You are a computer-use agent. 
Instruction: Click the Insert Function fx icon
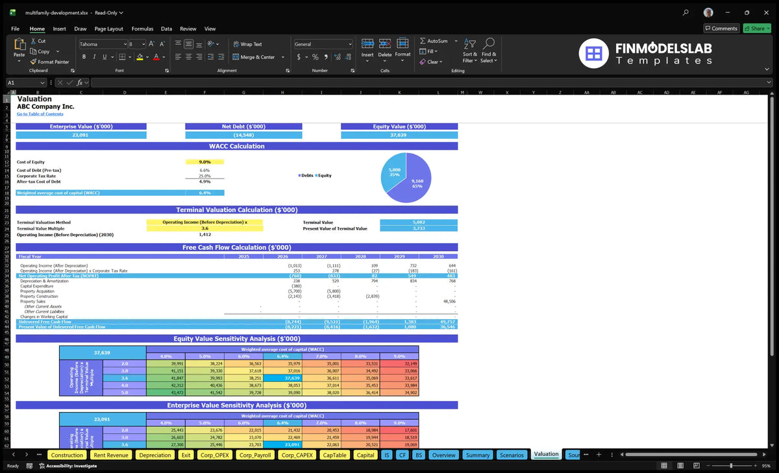click(80, 82)
